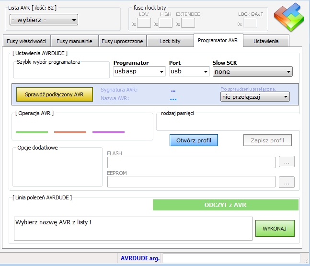This screenshot has height=266, width=310.
Task: Click the ODCZYT z AVR green banner
Action: pos(226,205)
